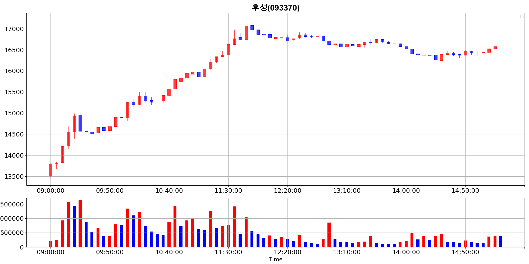Click 14:50:00 label under the volume chart

[x=465, y=252]
